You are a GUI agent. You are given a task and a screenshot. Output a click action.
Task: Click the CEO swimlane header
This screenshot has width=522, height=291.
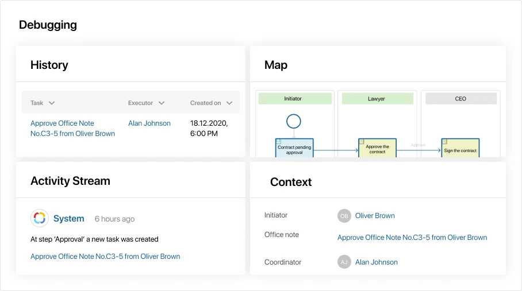click(x=460, y=99)
